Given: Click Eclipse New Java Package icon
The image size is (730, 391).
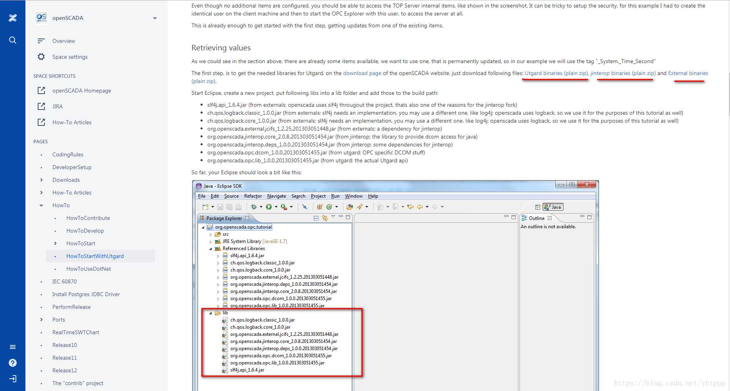Looking at the screenshot, I should [320, 207].
